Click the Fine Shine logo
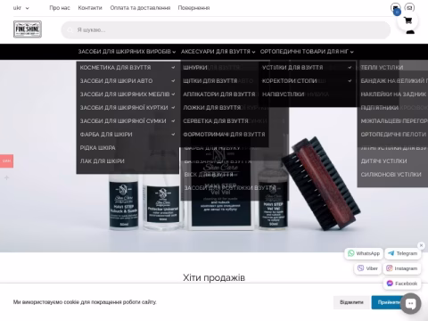428x321 pixels. [28, 29]
